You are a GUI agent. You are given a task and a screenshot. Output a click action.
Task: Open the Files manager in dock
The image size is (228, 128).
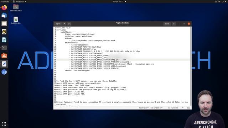coord(4,23)
